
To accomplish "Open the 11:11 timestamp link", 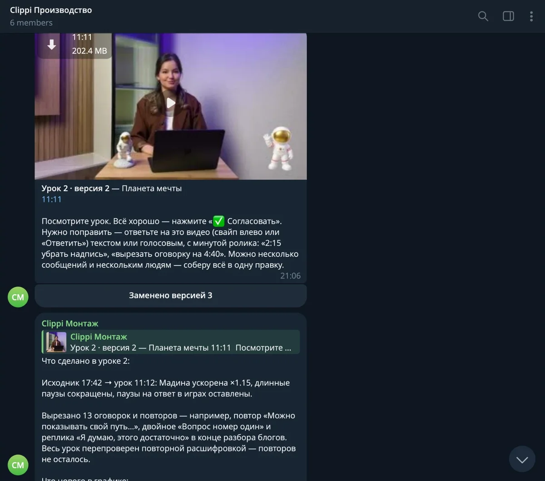I will 51,199.
